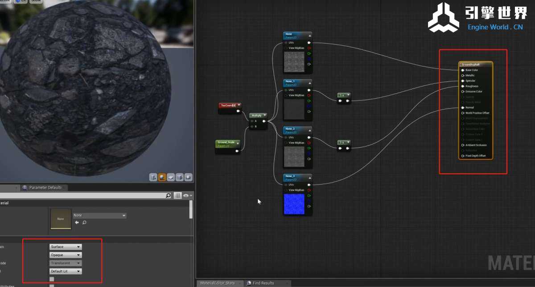Click the Details search magnifier icon
The image size is (535, 287).
168,195
